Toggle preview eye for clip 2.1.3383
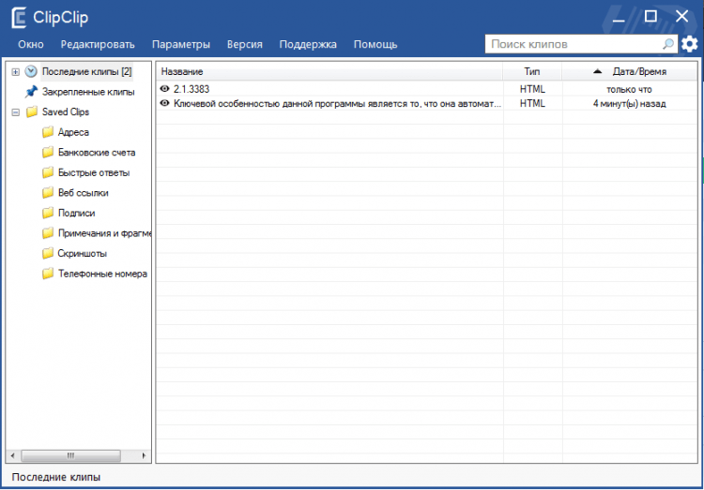 (x=165, y=89)
